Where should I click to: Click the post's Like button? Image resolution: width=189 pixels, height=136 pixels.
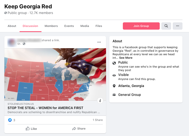click(x=31, y=129)
